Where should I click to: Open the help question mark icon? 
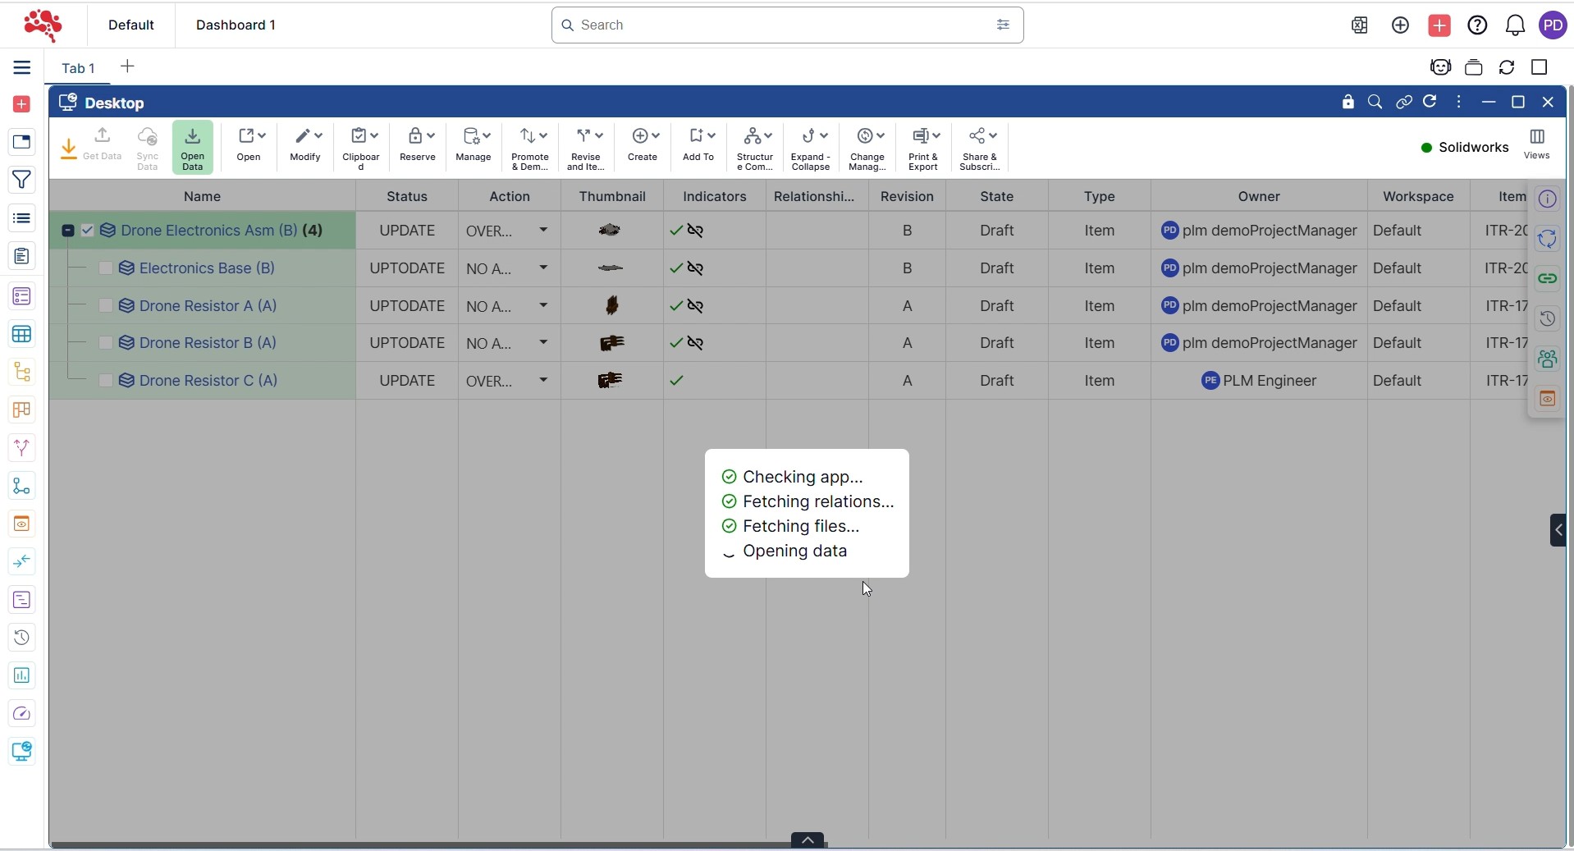click(1477, 25)
